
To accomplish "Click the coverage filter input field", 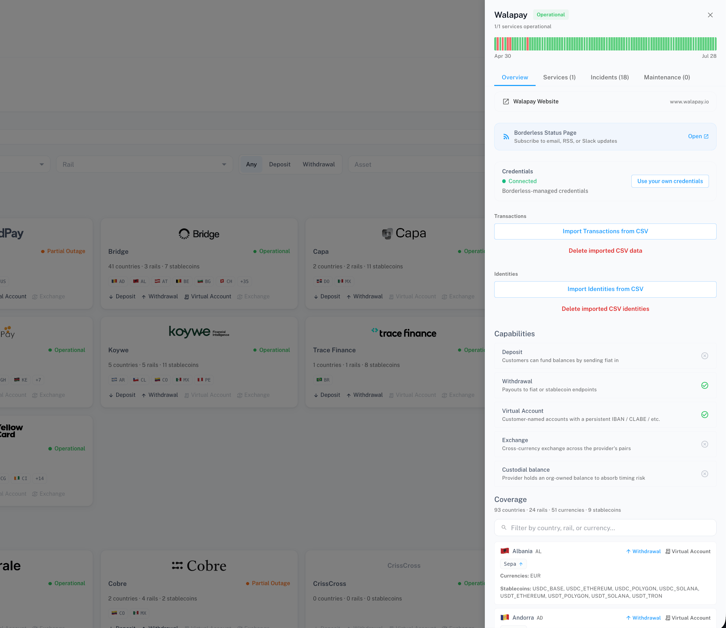I will pyautogui.click(x=605, y=528).
